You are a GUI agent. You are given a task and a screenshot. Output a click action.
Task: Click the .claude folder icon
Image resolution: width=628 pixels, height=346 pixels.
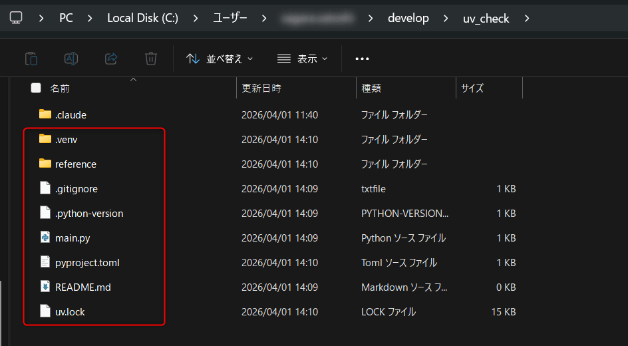45,114
